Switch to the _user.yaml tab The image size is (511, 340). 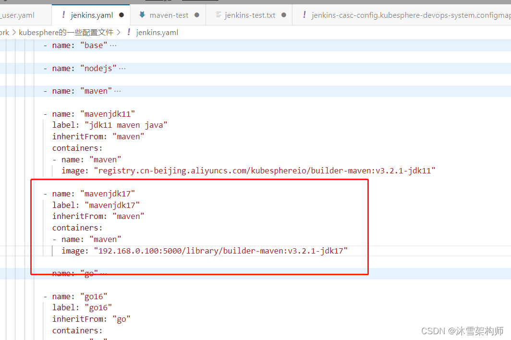click(x=25, y=15)
